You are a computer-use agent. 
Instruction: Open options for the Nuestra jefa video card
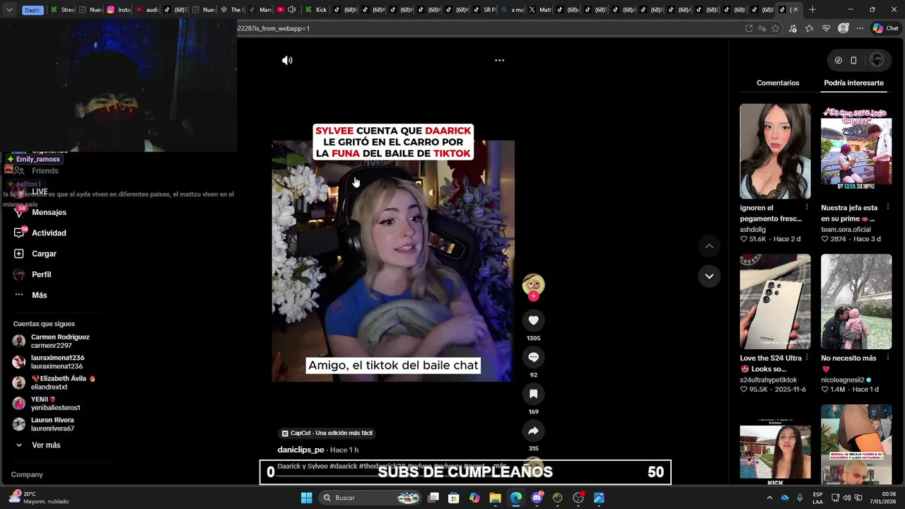[888, 207]
